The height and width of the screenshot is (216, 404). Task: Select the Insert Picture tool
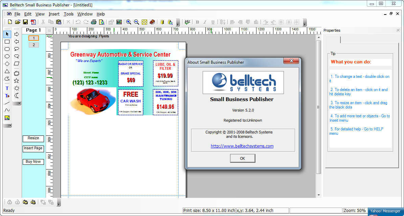7,117
